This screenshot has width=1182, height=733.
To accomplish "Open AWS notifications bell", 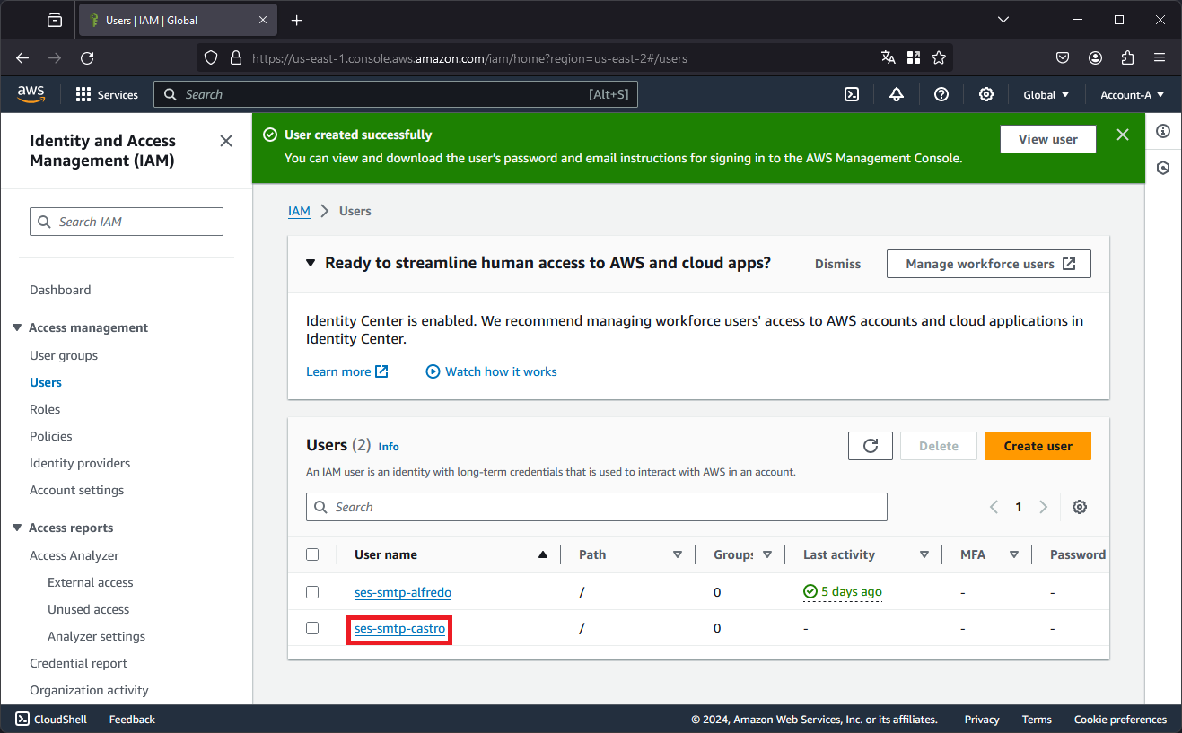I will [x=897, y=94].
